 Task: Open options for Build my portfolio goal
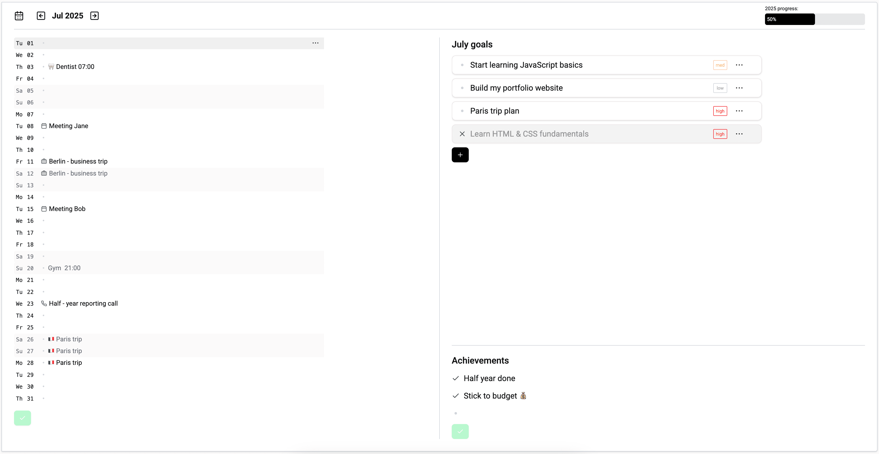click(x=739, y=88)
